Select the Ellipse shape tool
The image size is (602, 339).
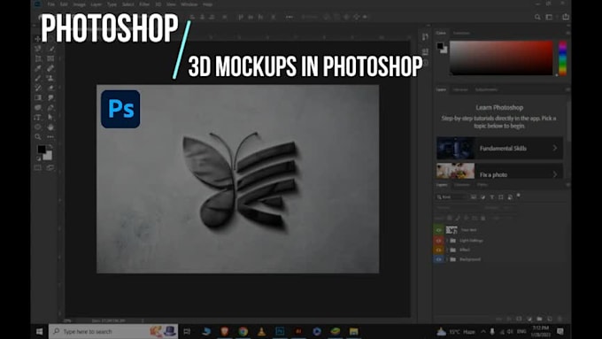click(38, 127)
